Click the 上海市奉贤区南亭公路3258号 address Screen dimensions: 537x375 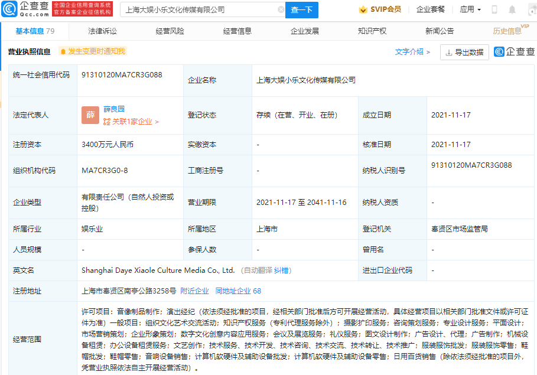129,291
